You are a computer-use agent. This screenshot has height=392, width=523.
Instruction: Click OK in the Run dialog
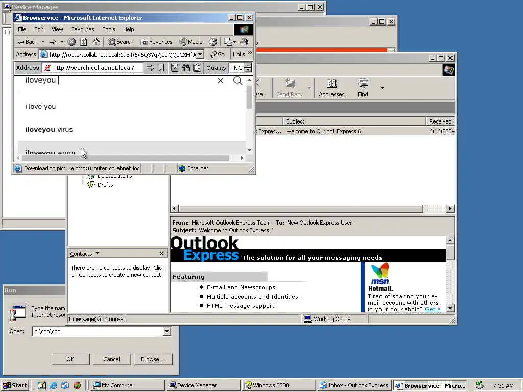tap(70, 359)
